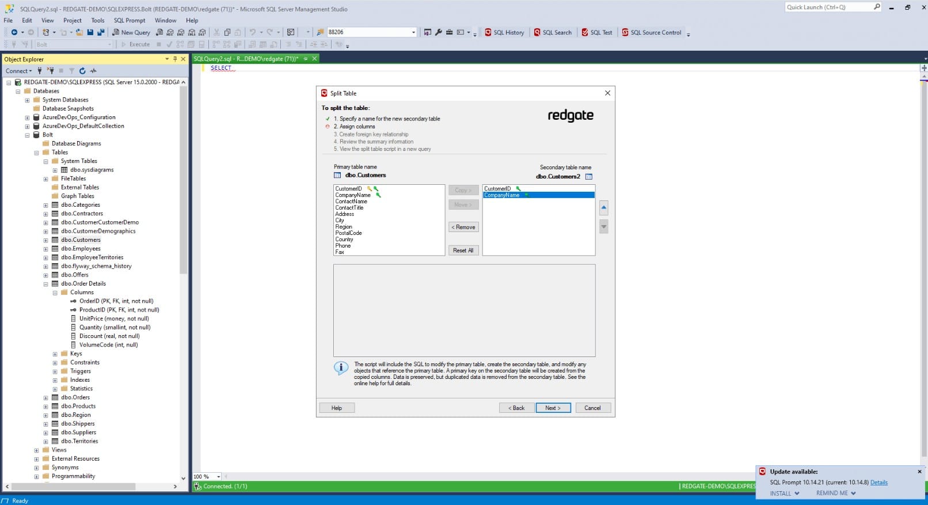Expand the Views folder

point(36,450)
